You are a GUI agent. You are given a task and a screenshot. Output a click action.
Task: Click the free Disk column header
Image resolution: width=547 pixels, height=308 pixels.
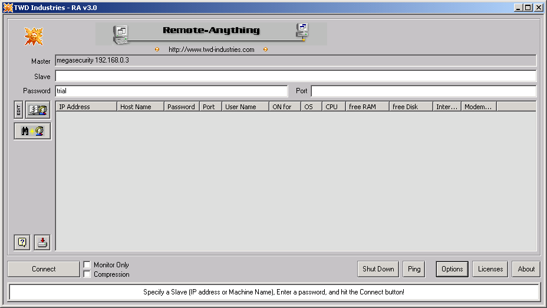click(410, 107)
